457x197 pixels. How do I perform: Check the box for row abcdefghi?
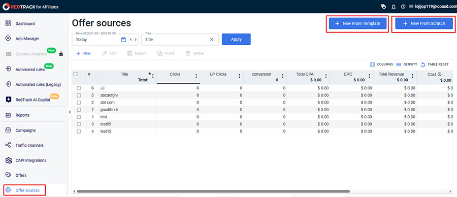coord(79,95)
